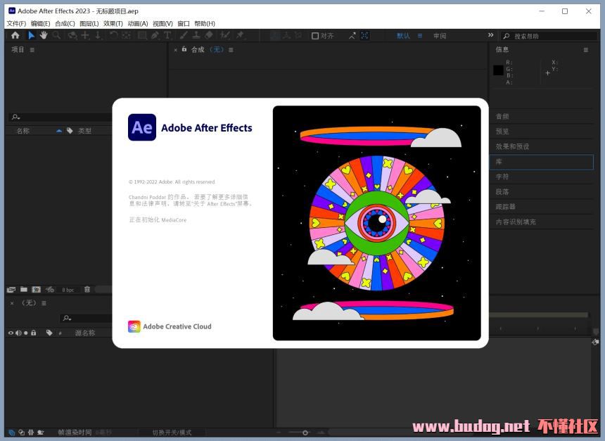Select the Horizontal Type tool

tap(167, 35)
